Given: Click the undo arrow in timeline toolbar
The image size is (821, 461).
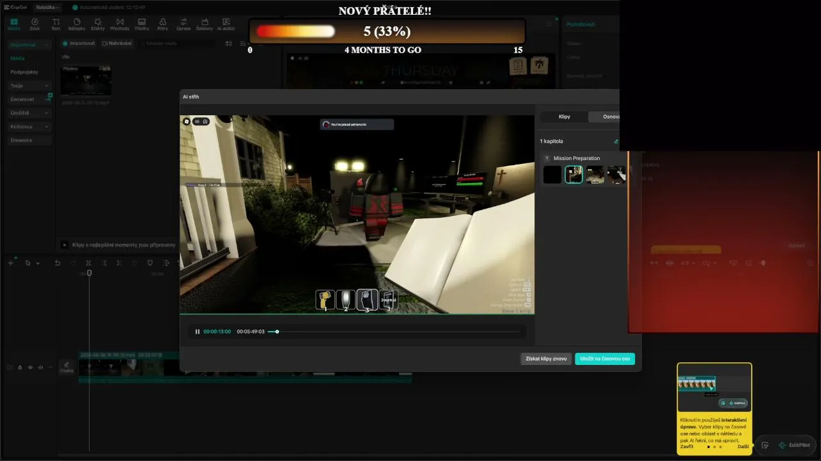Looking at the screenshot, I should pos(57,263).
